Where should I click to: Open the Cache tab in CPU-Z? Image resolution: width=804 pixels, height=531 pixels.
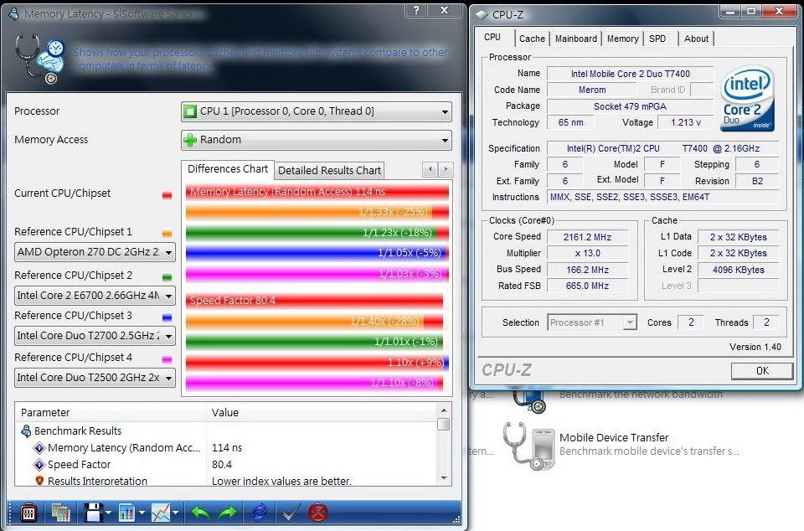(x=532, y=39)
